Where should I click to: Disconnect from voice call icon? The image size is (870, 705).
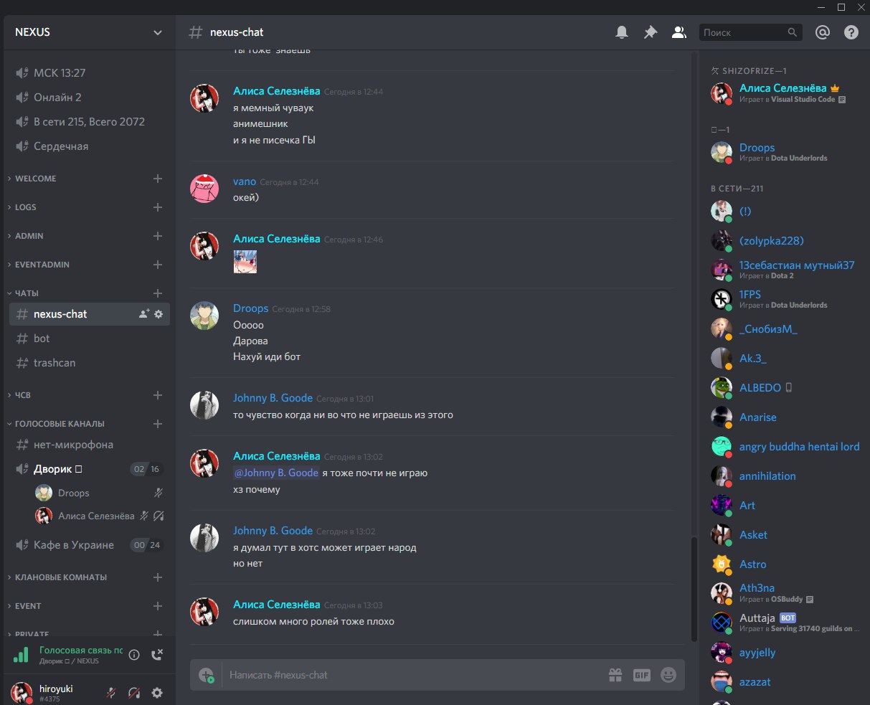pyautogui.click(x=158, y=655)
